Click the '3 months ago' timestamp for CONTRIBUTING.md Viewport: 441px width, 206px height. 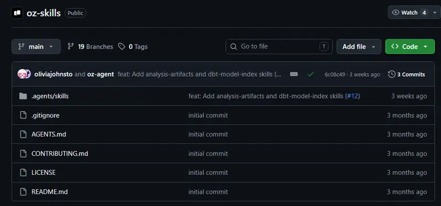407,154
